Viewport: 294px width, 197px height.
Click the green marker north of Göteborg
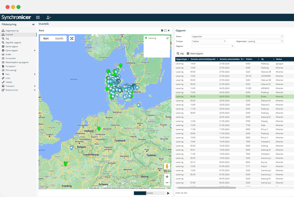click(x=121, y=65)
